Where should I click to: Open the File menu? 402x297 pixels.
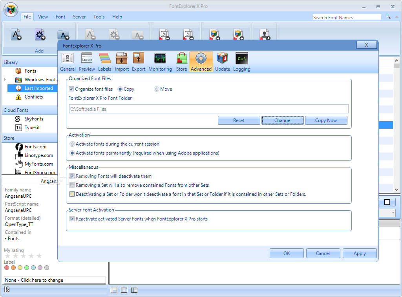[x=27, y=16]
